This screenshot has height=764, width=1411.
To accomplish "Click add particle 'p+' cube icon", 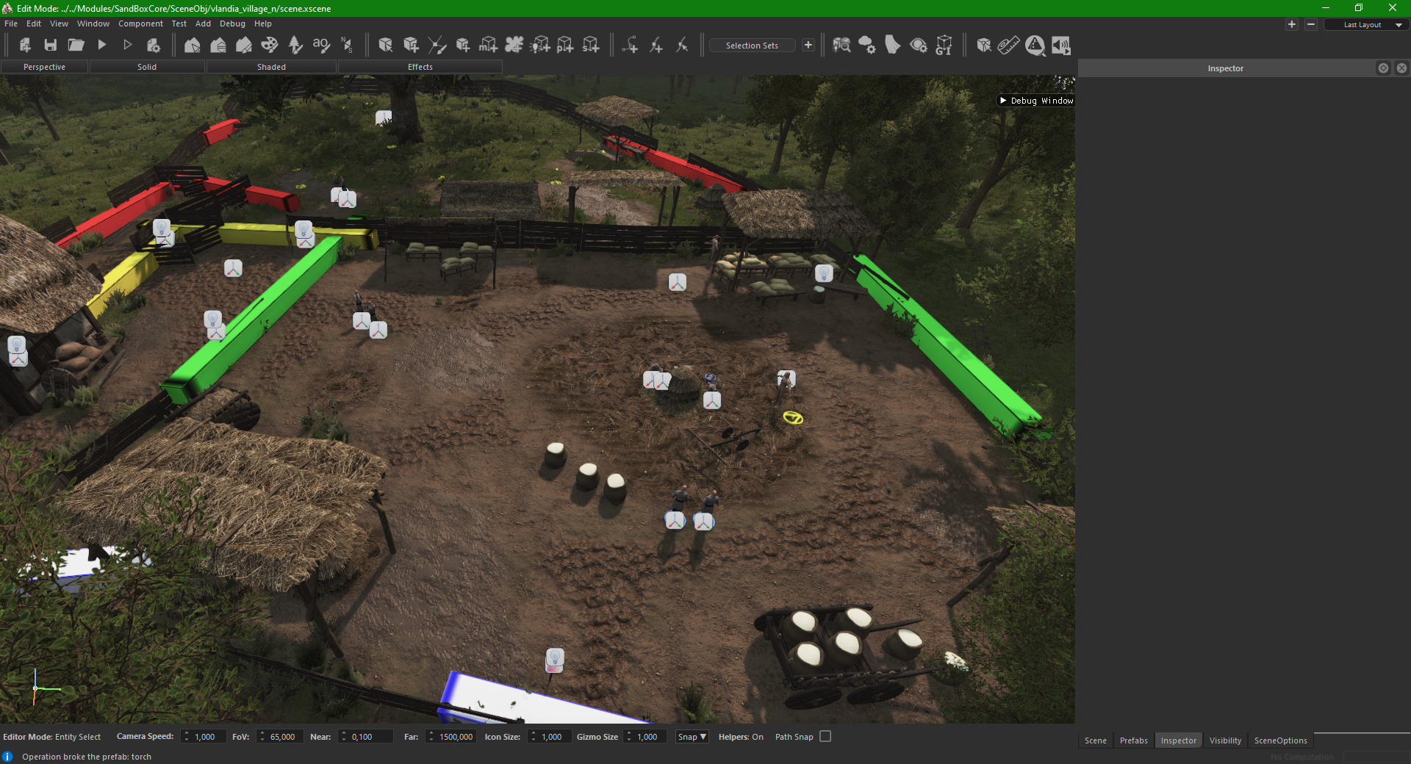I will [x=566, y=46].
